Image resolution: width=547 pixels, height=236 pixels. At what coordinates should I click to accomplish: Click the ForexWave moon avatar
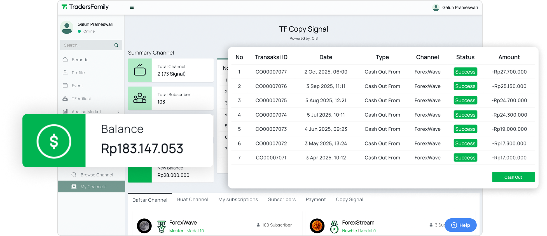[x=144, y=226]
